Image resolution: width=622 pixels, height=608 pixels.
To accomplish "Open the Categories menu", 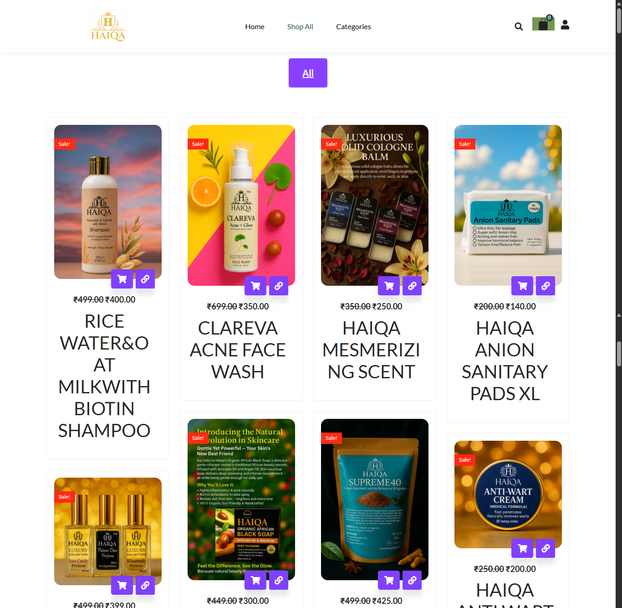I will [353, 26].
